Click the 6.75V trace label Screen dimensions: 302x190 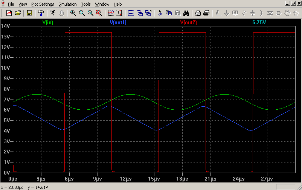click(259, 22)
